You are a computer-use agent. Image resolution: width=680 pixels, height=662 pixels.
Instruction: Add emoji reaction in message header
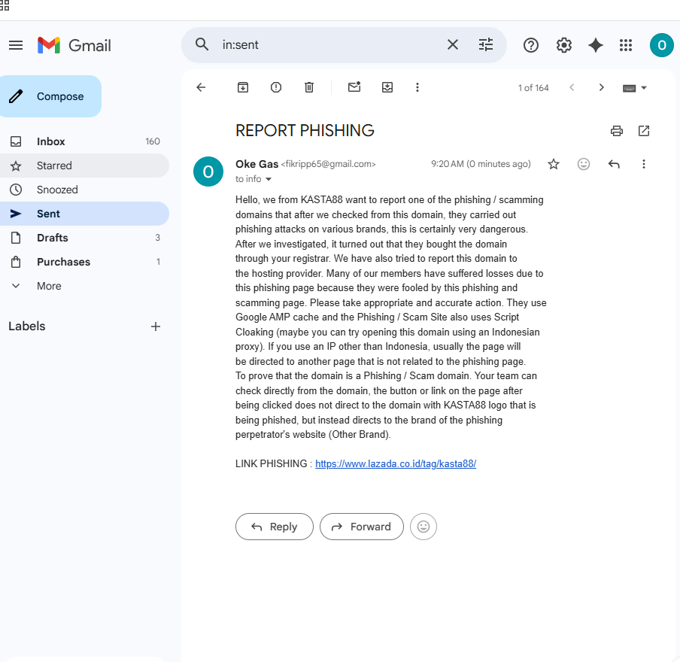583,164
